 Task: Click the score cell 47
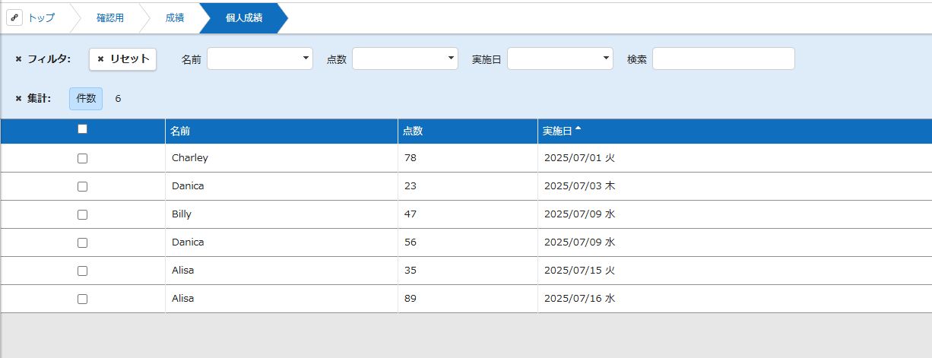[x=411, y=214]
